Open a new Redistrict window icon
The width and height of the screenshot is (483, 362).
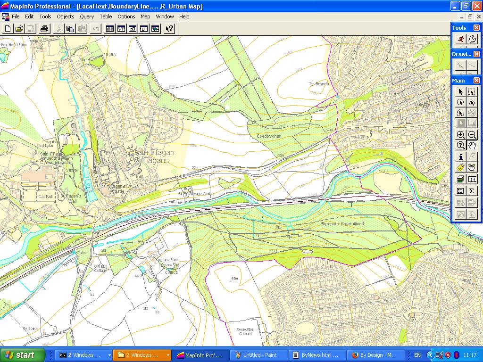click(x=155, y=29)
